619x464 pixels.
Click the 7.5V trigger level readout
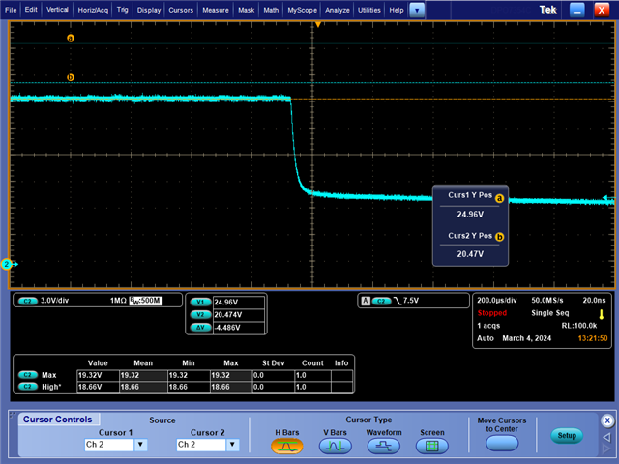click(411, 301)
